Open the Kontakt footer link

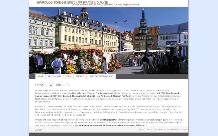coord(141,129)
